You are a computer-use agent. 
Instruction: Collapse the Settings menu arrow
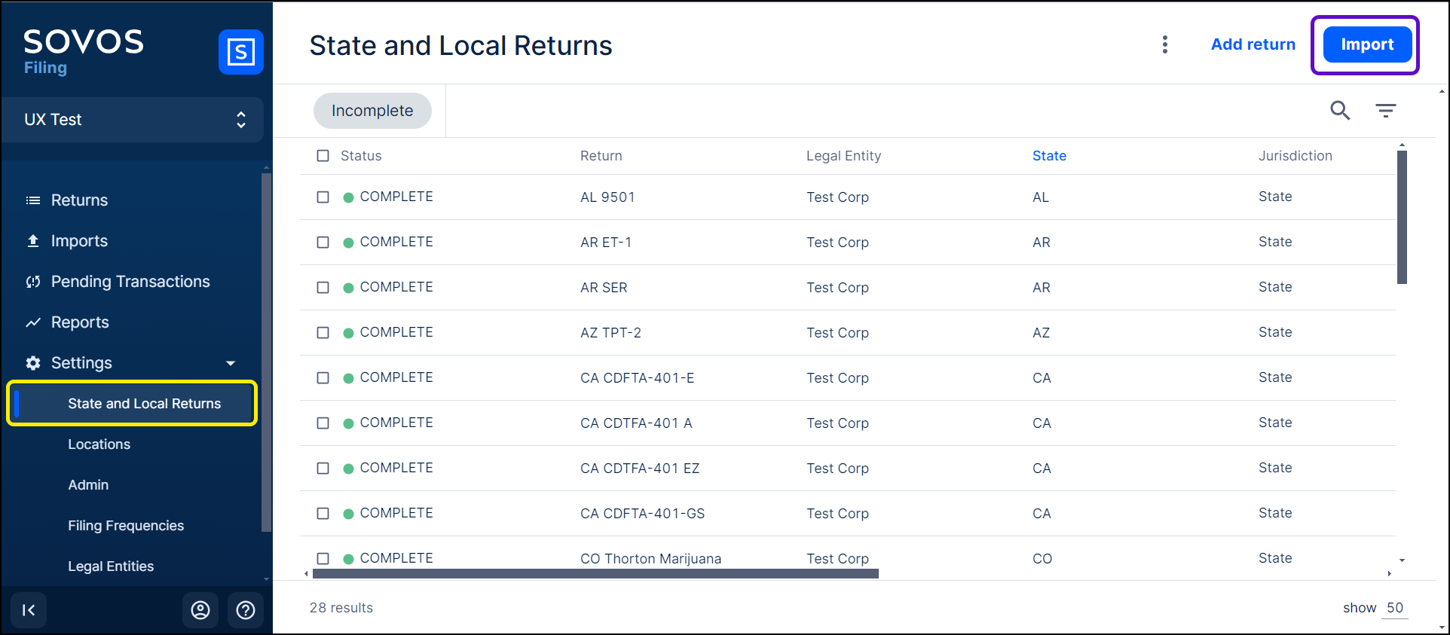[231, 363]
